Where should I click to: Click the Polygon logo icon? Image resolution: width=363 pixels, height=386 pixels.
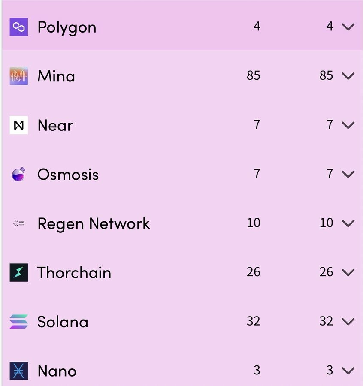(x=18, y=27)
